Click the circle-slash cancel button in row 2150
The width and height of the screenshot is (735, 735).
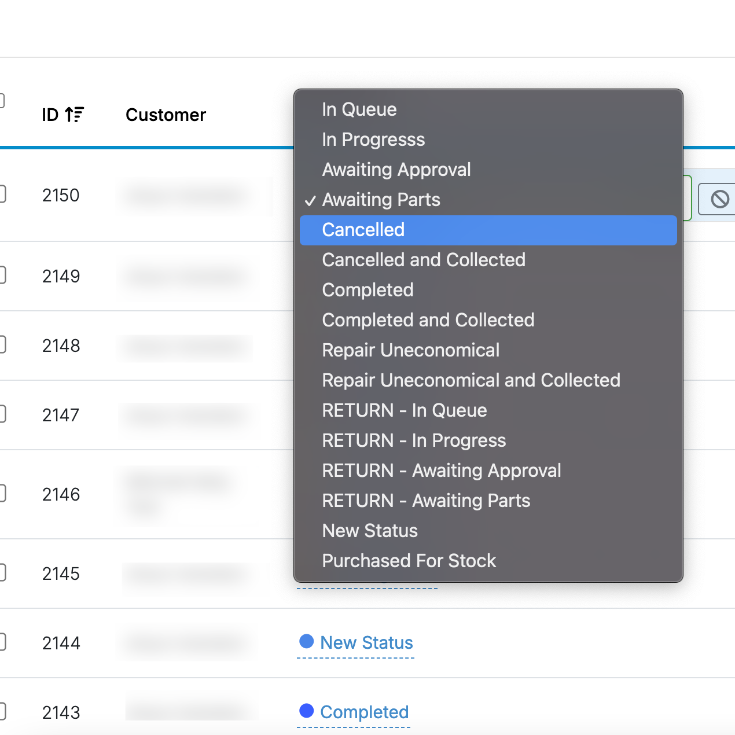point(719,199)
